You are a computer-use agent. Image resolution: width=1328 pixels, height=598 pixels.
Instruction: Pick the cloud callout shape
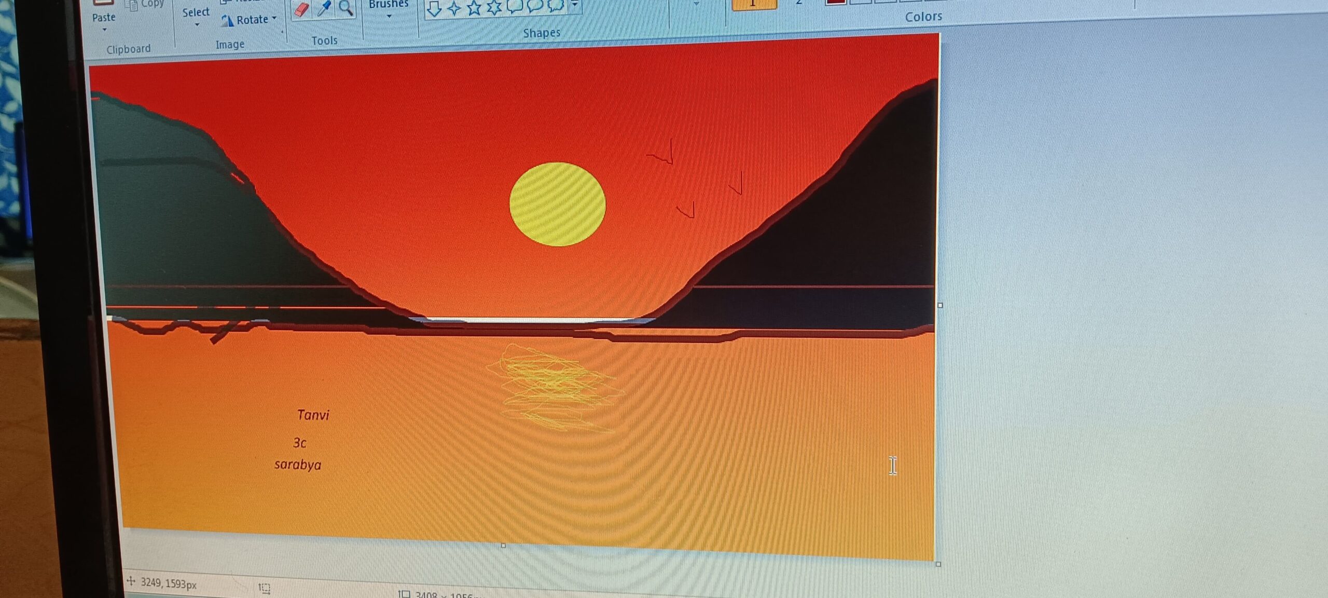point(556,5)
